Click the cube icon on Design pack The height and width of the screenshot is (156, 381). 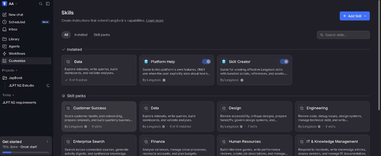pyautogui.click(x=224, y=108)
